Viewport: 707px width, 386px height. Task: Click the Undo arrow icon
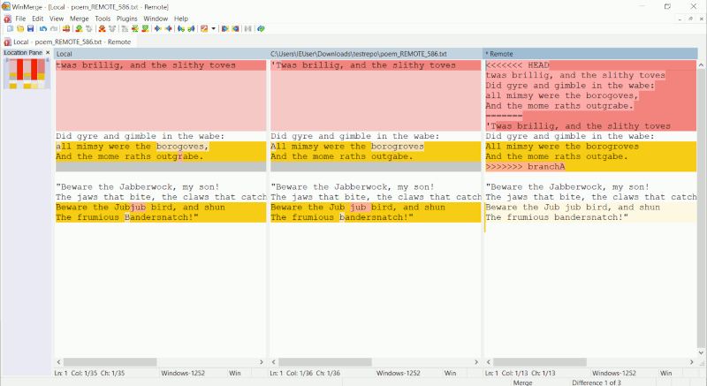pyautogui.click(x=43, y=28)
